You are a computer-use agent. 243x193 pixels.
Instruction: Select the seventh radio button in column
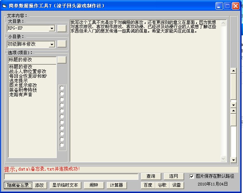(62, 122)
